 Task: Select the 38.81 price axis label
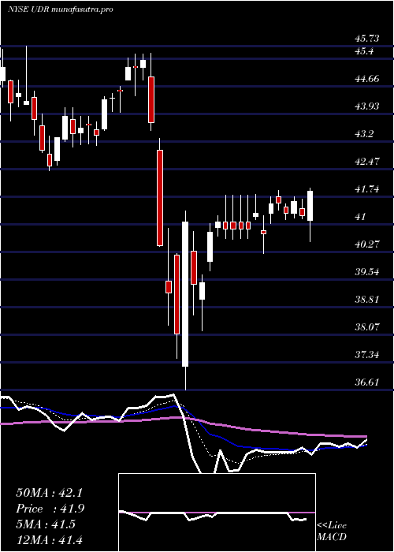click(366, 300)
